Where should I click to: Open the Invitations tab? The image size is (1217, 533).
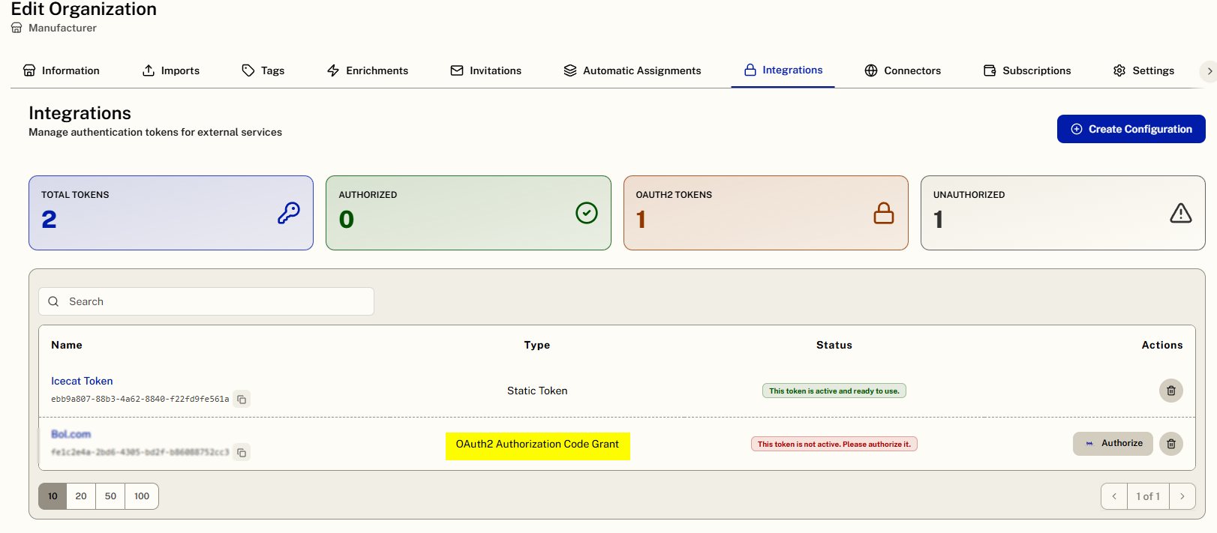[x=486, y=70]
